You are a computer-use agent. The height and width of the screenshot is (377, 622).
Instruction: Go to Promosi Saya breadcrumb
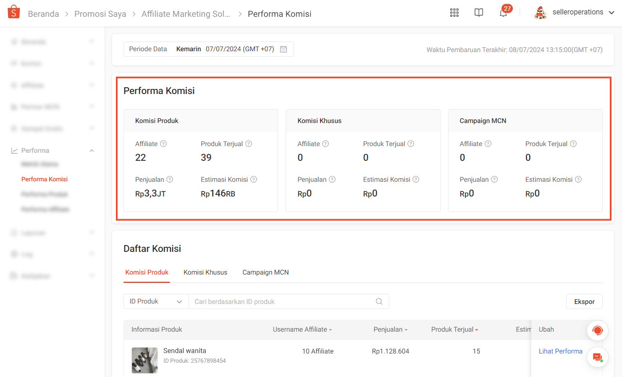click(x=100, y=14)
